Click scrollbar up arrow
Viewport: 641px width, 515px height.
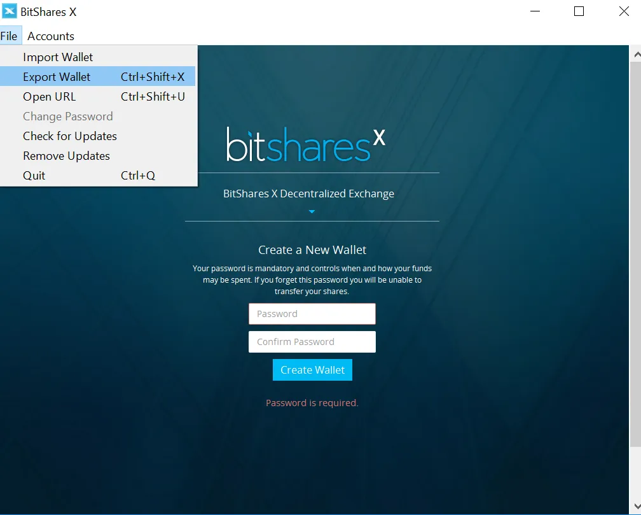pos(637,54)
